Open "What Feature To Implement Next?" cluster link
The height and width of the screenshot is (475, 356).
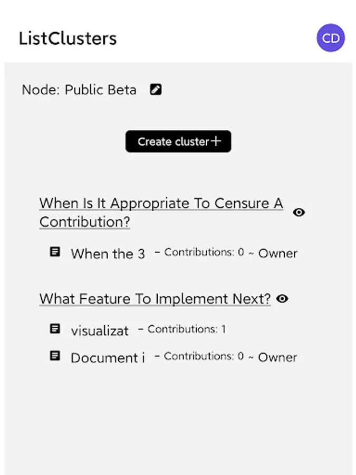155,299
